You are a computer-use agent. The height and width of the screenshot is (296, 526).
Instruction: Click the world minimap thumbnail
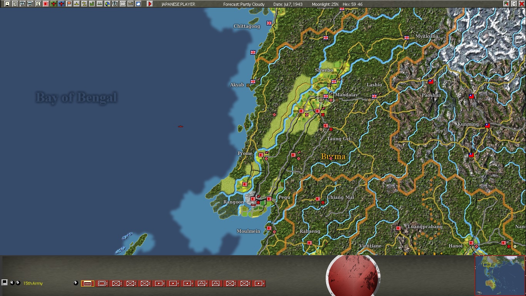(x=500, y=276)
